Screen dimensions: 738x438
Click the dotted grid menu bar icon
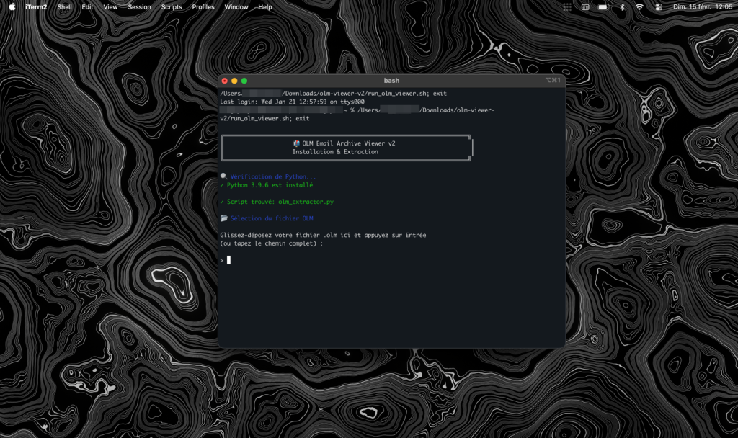[x=567, y=6]
